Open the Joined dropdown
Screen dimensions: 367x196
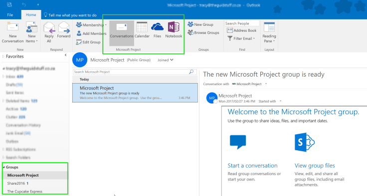pyautogui.click(x=165, y=60)
